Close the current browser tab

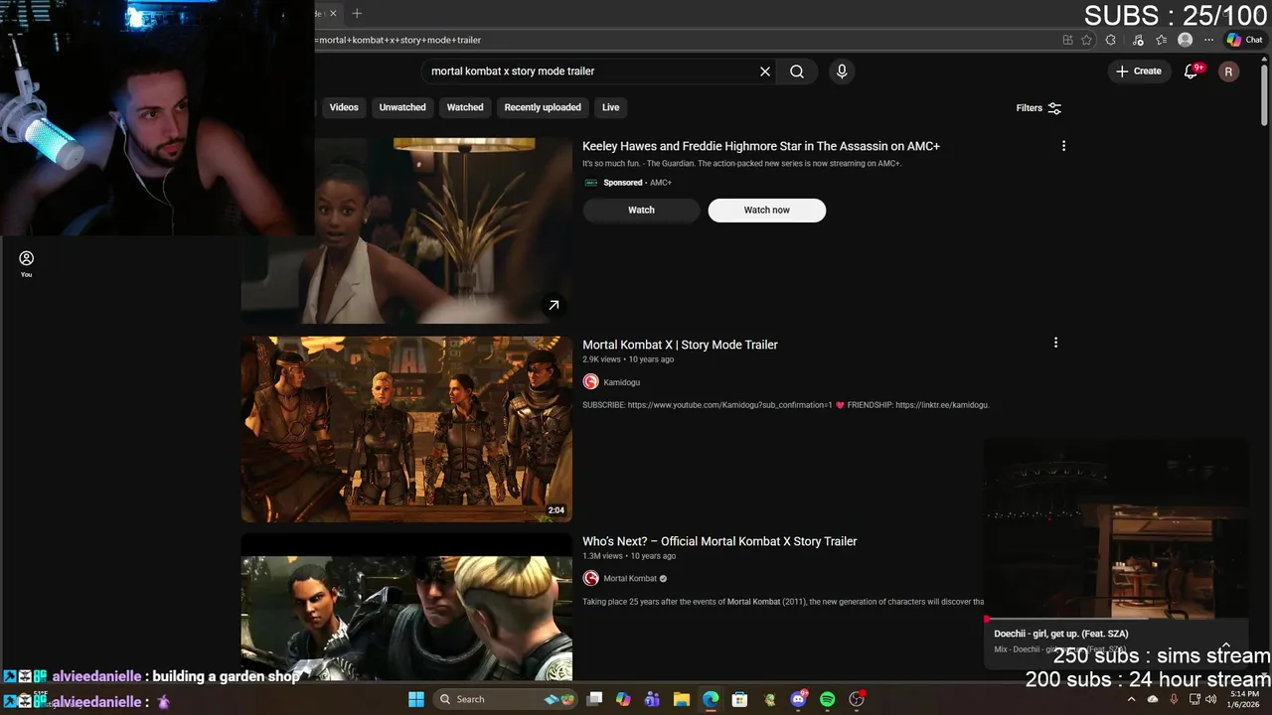point(333,13)
